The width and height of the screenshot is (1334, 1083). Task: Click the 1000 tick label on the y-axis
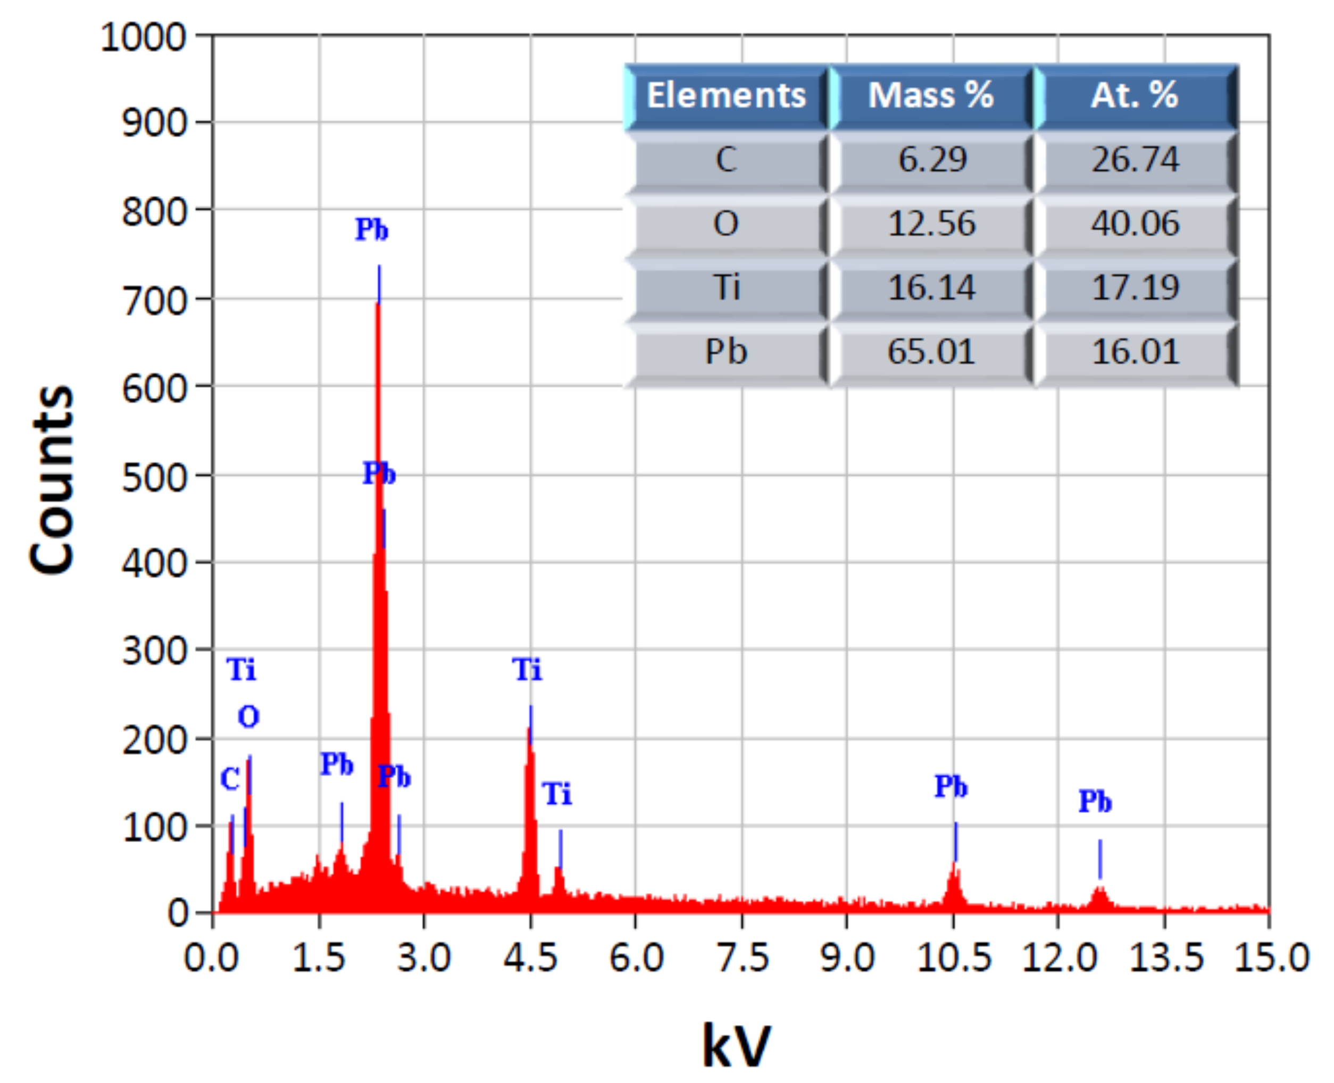pyautogui.click(x=144, y=37)
